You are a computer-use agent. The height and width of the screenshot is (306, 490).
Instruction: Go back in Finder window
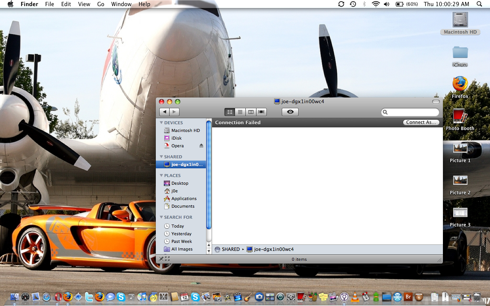(x=165, y=112)
